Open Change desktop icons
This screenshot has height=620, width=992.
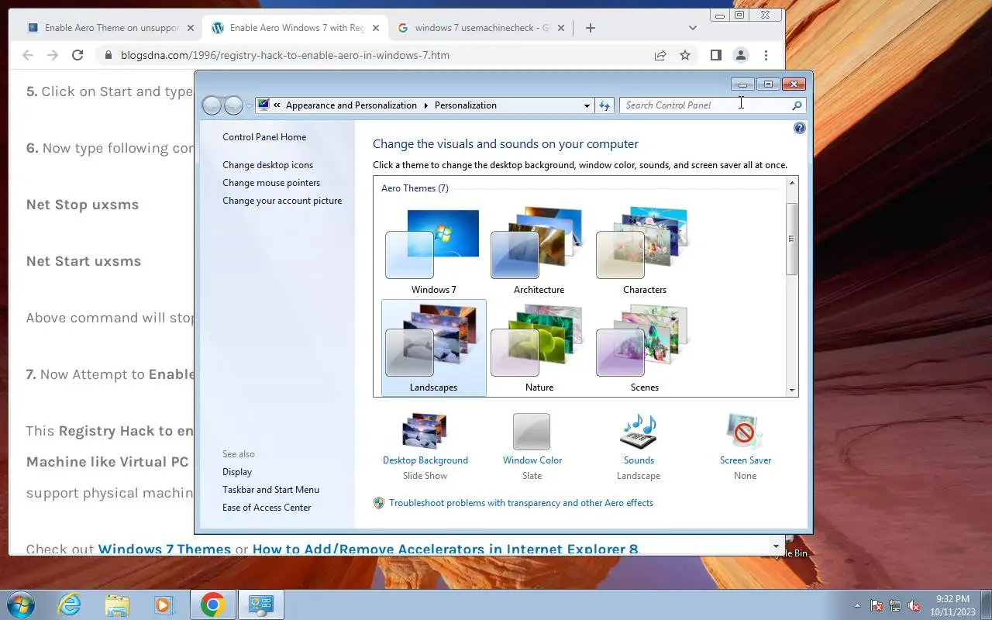[268, 165]
